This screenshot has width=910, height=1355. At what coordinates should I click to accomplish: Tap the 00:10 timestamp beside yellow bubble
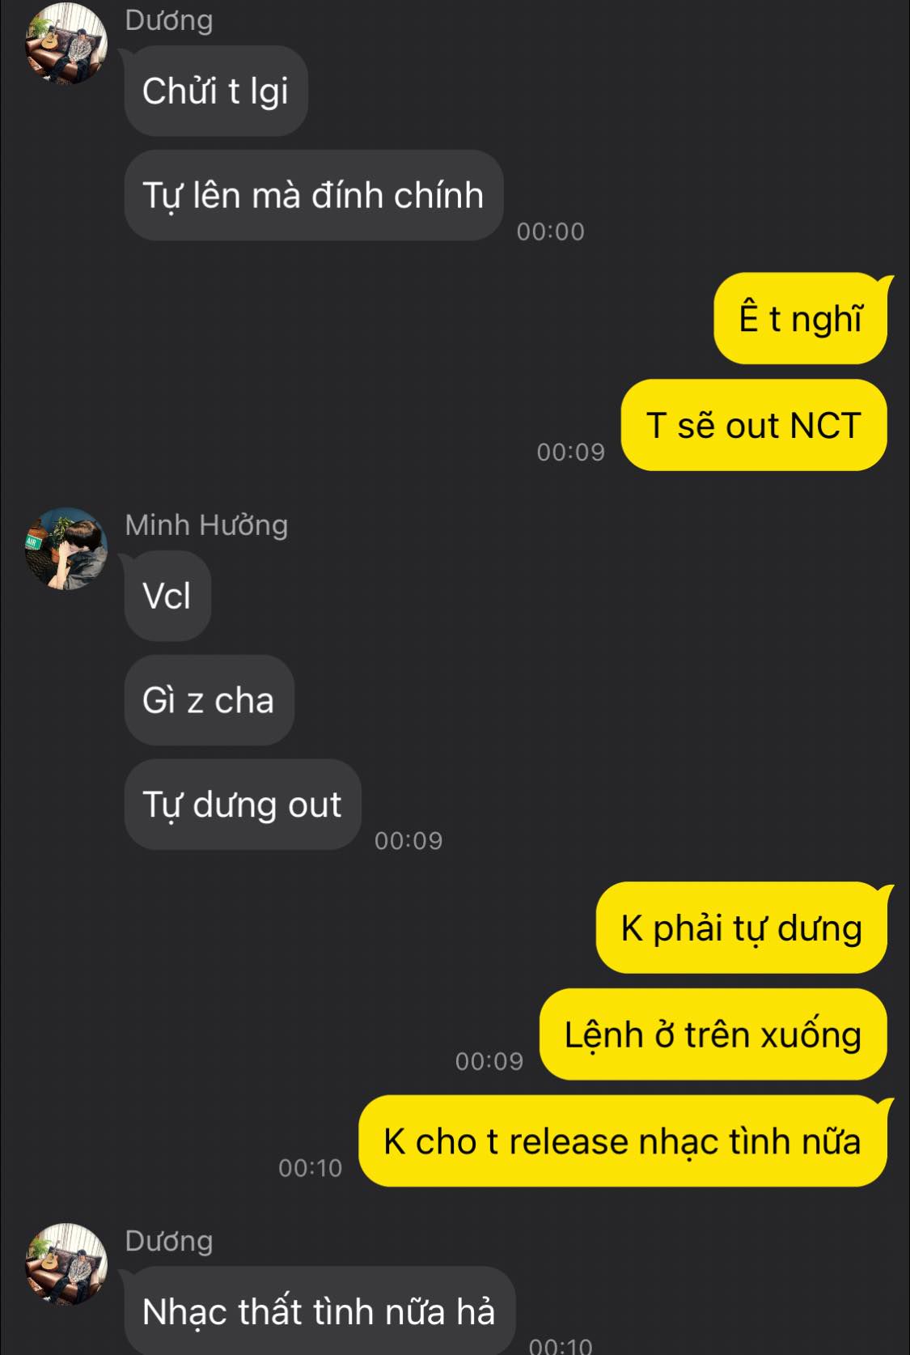[x=311, y=1167]
